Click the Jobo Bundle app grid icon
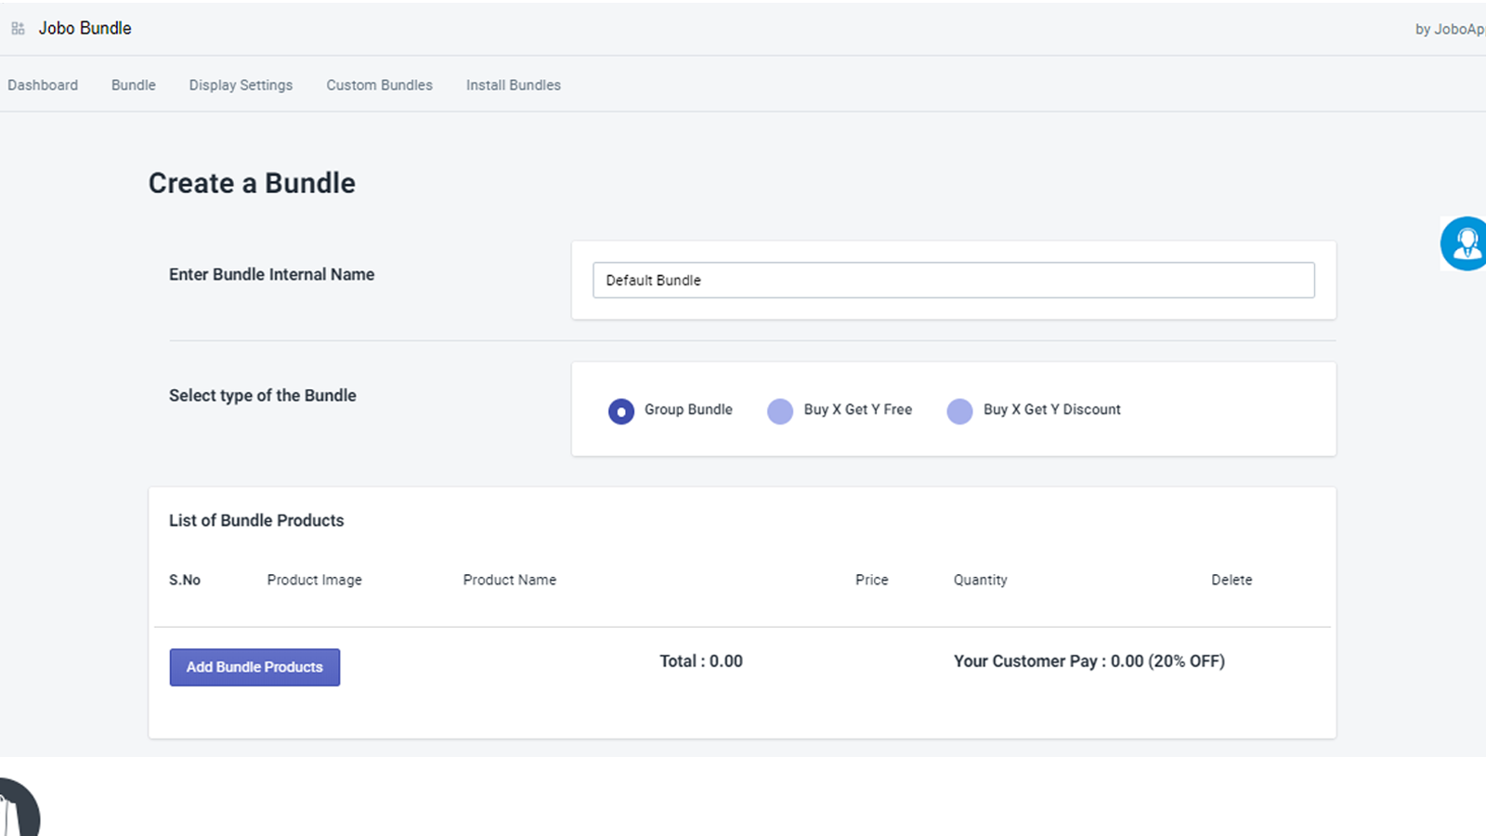 (17, 28)
